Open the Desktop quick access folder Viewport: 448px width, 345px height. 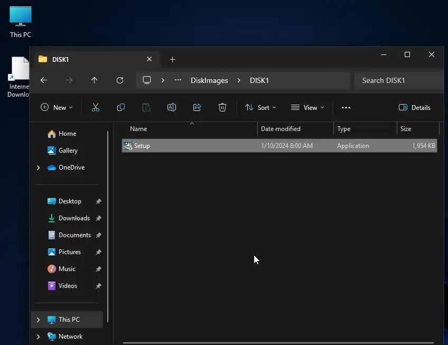70,201
